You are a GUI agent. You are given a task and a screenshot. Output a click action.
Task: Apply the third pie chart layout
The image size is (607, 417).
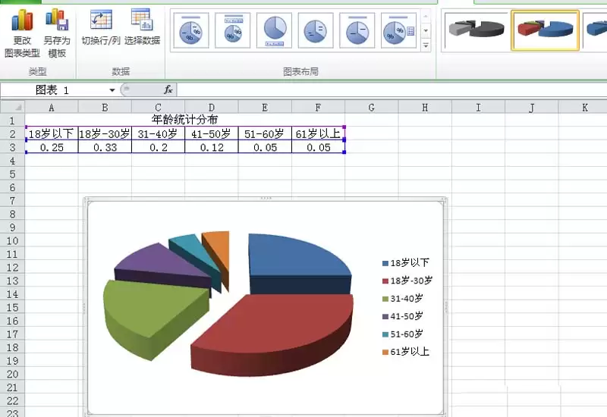pyautogui.click(x=274, y=31)
